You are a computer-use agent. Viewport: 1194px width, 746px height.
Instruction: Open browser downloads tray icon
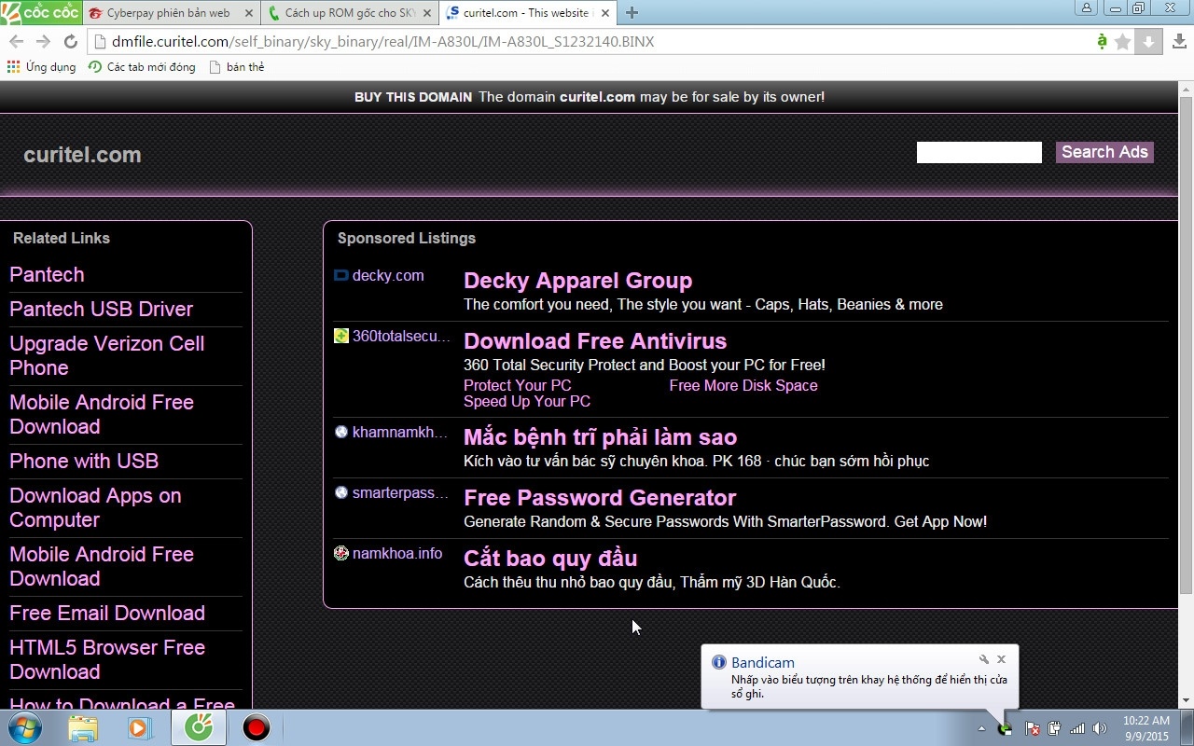pos(1179,42)
